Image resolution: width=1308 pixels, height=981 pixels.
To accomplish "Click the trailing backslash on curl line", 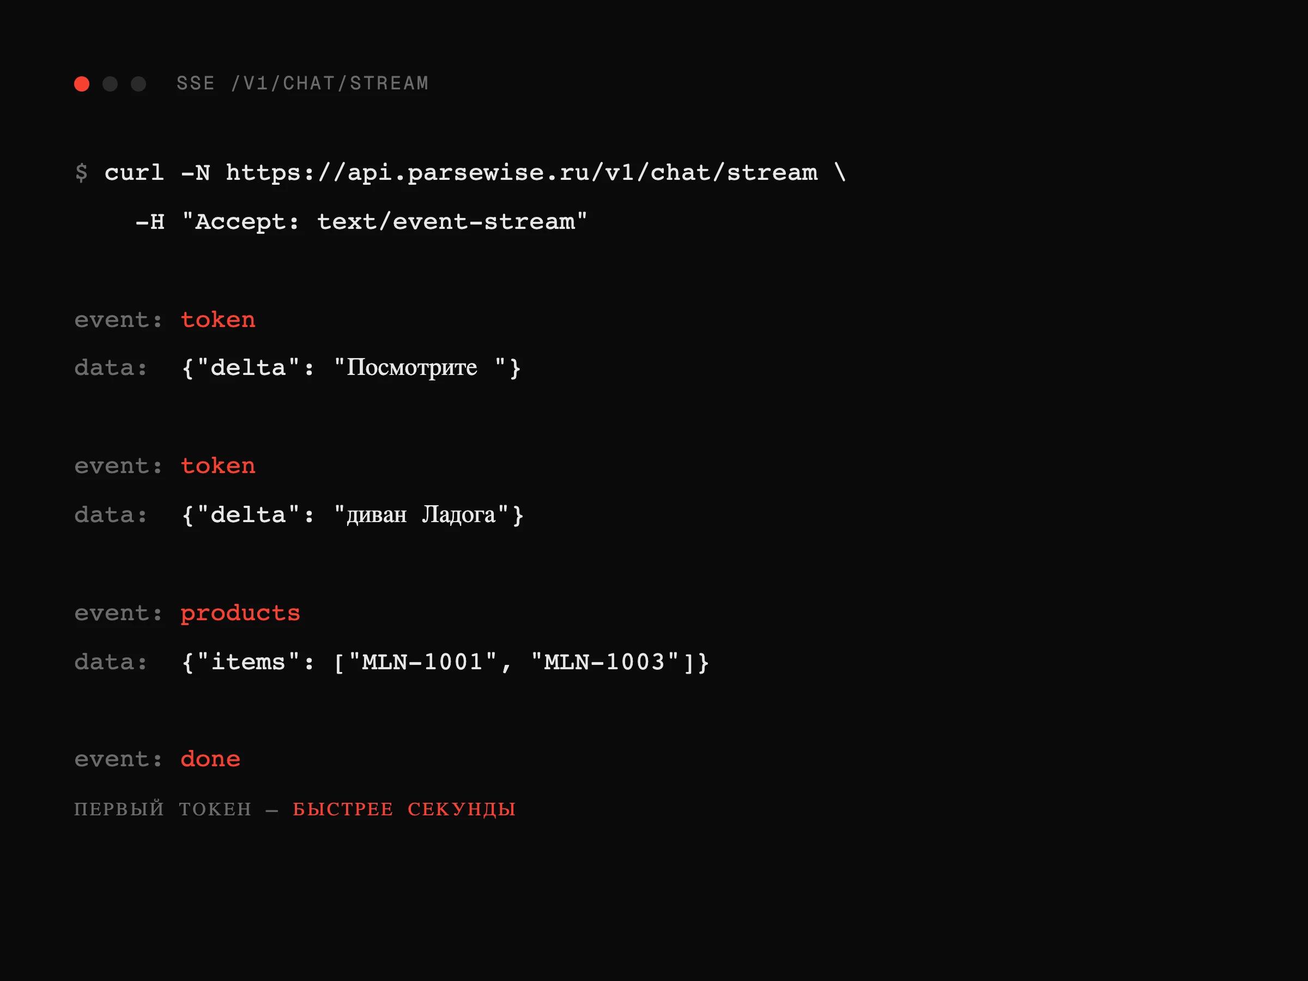I will click(x=840, y=172).
